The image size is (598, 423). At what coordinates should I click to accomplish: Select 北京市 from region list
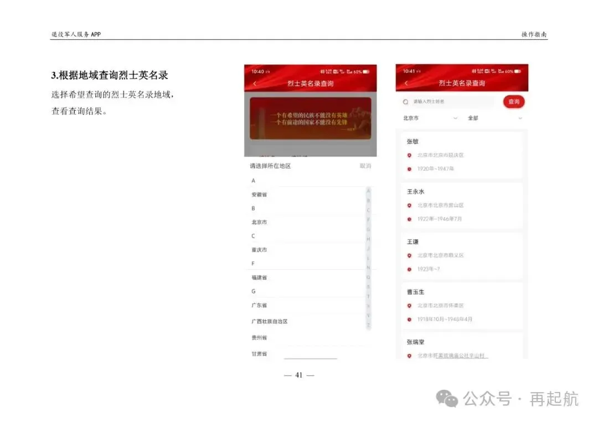click(259, 222)
